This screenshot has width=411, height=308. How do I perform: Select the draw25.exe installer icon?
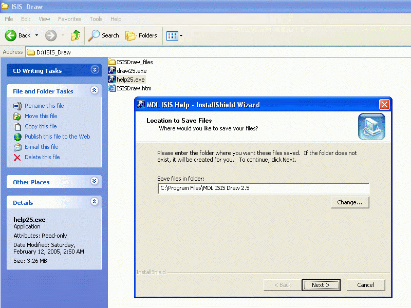pyautogui.click(x=112, y=71)
